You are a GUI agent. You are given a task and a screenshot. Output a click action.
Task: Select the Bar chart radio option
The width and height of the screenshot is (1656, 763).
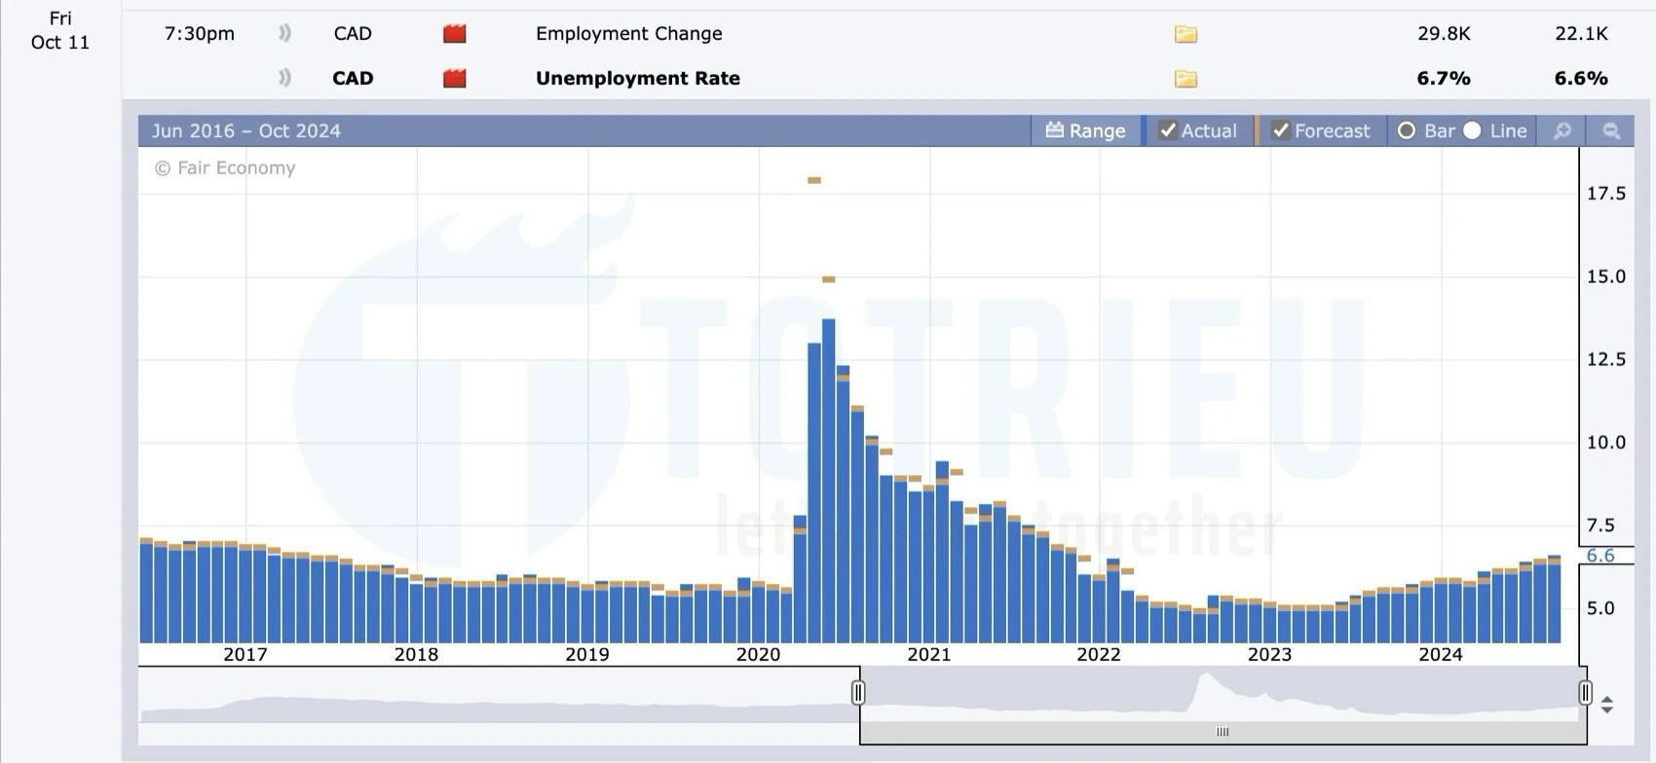(x=1407, y=130)
